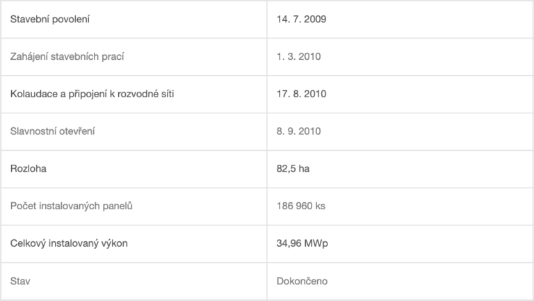Screen dimensions: 534x301
Task: Select 'Počet instalovaných panelů' label
Action: 71,206
